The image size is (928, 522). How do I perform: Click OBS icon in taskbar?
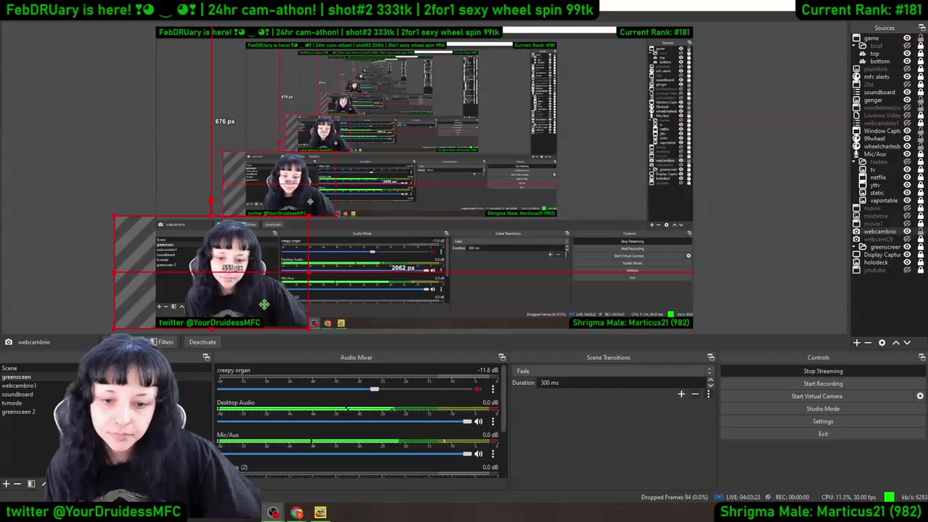(273, 512)
